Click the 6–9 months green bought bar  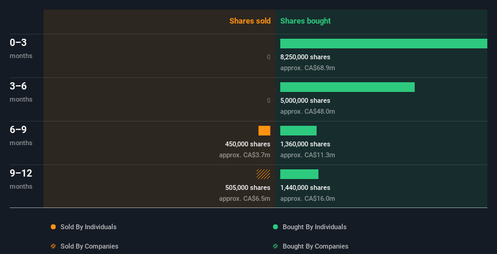coord(298,131)
